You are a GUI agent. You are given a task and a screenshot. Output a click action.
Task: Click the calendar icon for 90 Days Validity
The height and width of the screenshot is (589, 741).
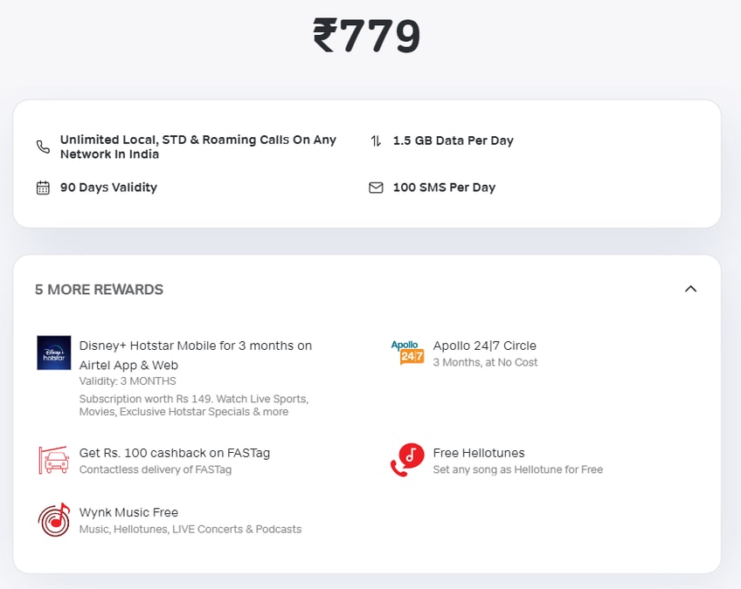pos(42,187)
